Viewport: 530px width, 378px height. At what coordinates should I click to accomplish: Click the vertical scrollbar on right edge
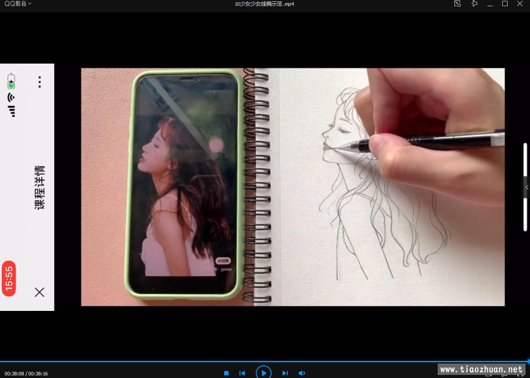point(525,187)
